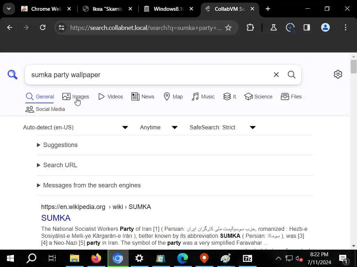Clear the search query with X
This screenshot has width=357, height=267.
pyautogui.click(x=276, y=75)
